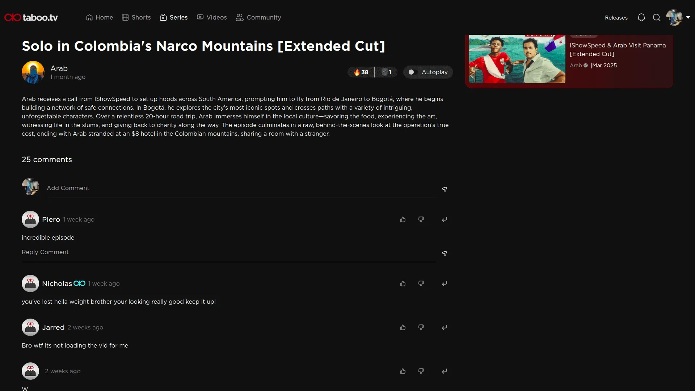Open IShowSpeed & Arab Visit Panama thumbnail
Screen dimensions: 695x391
517,59
